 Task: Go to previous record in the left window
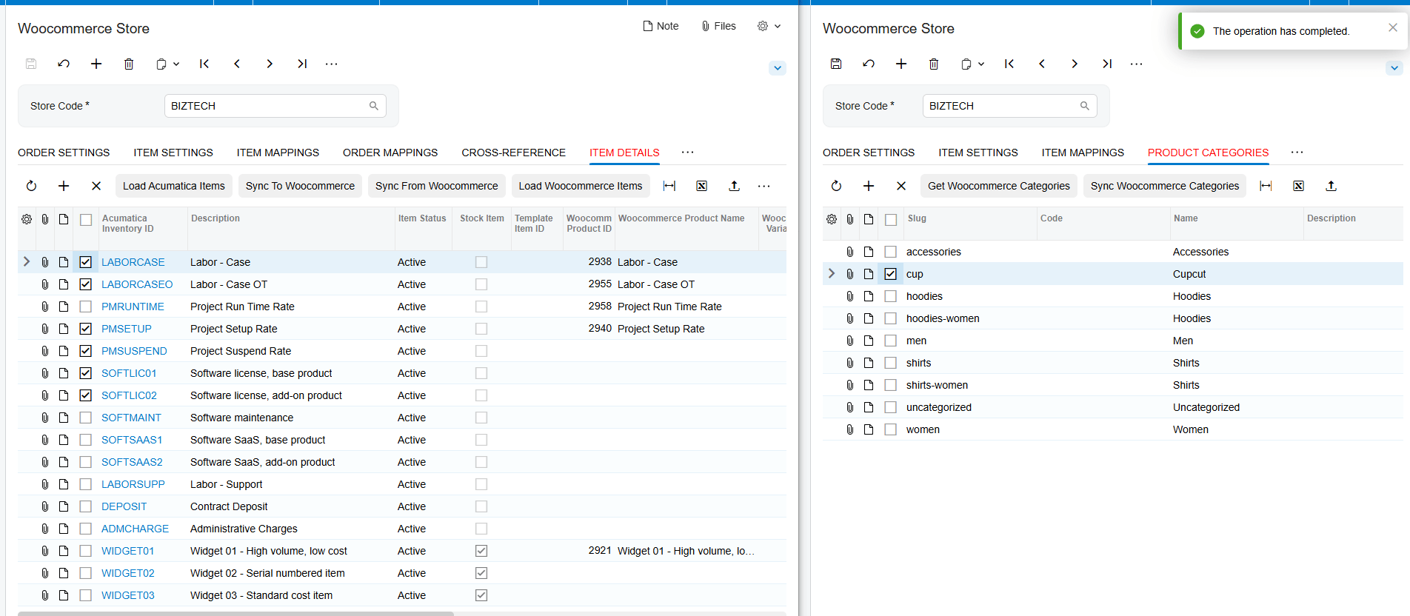[237, 64]
